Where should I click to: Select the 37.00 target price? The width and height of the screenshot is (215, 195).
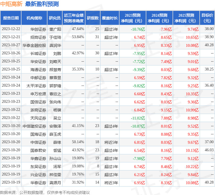click(209, 142)
